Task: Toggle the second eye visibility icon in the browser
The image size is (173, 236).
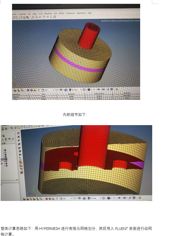Action: (10, 139)
